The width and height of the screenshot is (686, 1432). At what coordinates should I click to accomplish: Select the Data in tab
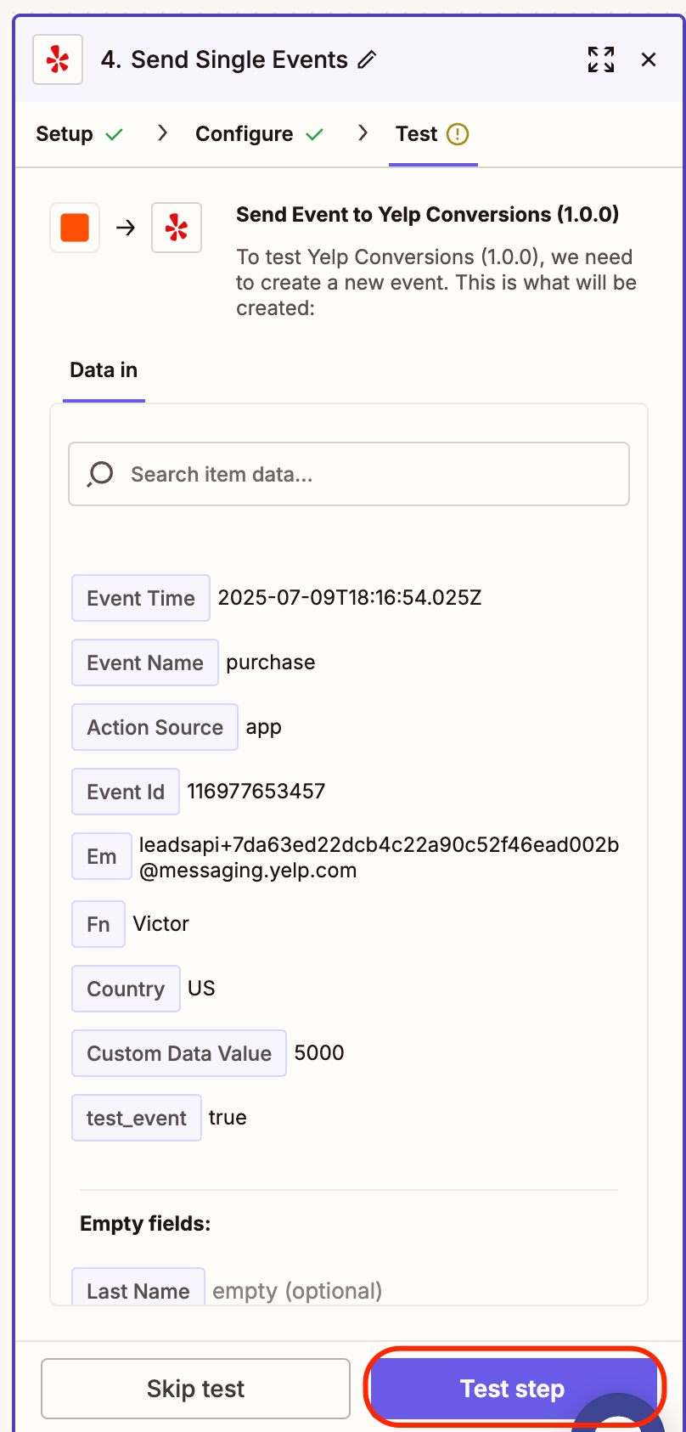point(104,370)
